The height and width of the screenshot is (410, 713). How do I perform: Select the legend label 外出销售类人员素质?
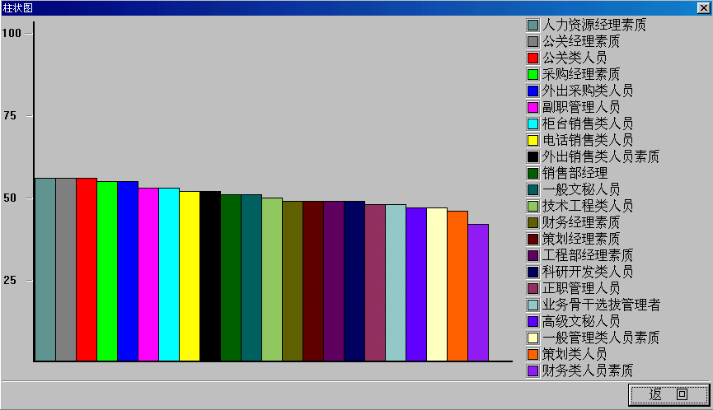(x=601, y=156)
